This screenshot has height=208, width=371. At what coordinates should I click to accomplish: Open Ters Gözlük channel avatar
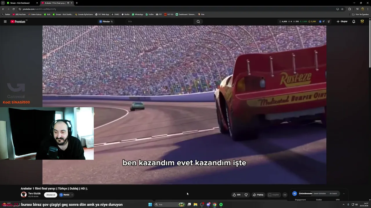pos(24,195)
